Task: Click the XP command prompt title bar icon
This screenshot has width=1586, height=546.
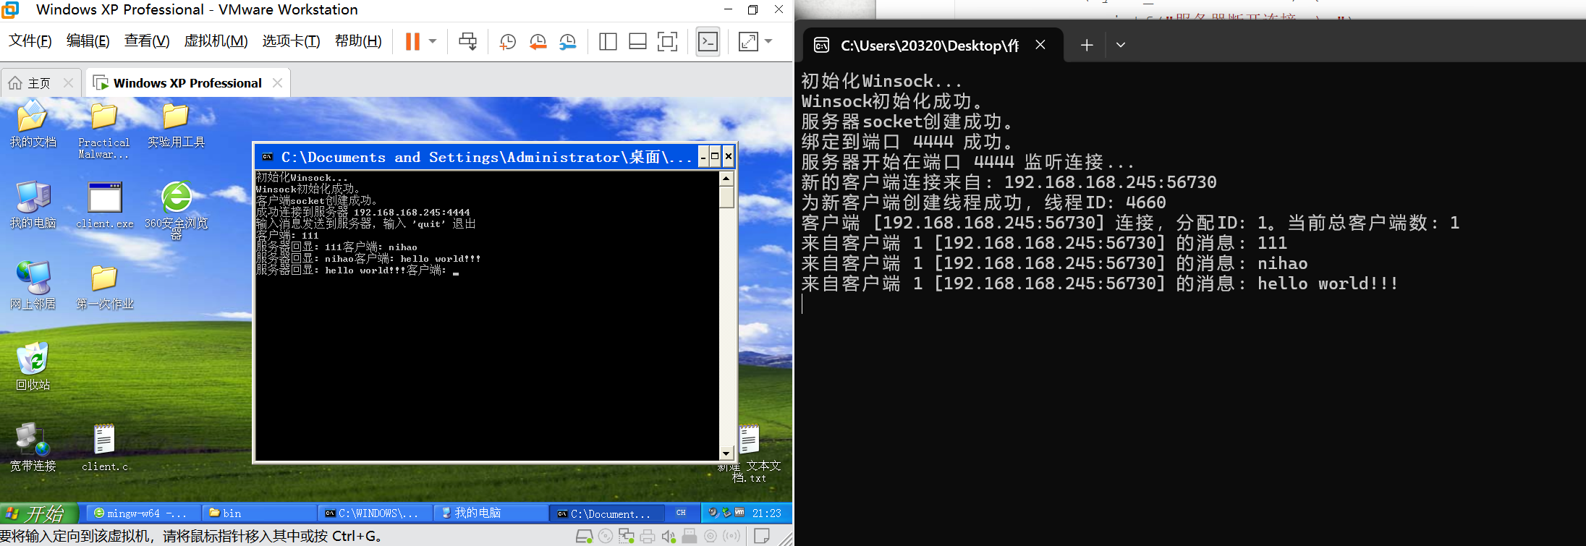Action: pos(267,157)
